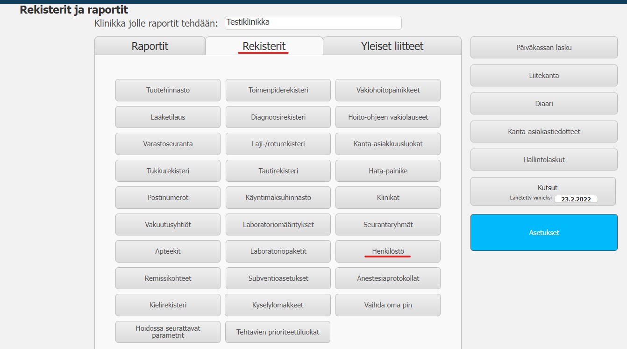Viewport: 627px width, 349px height.
Task: Open Päiväkassan lasku
Action: coord(544,48)
